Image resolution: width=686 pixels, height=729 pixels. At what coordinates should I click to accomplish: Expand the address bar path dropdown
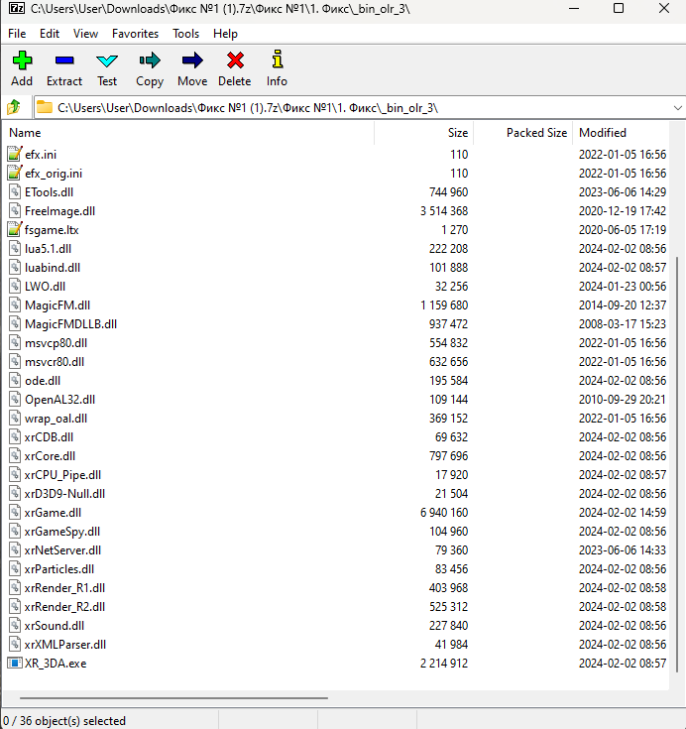(x=677, y=107)
